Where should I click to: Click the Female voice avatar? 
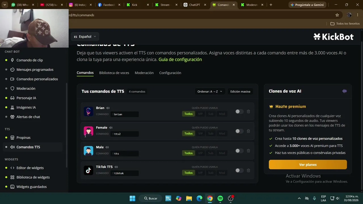point(88,131)
